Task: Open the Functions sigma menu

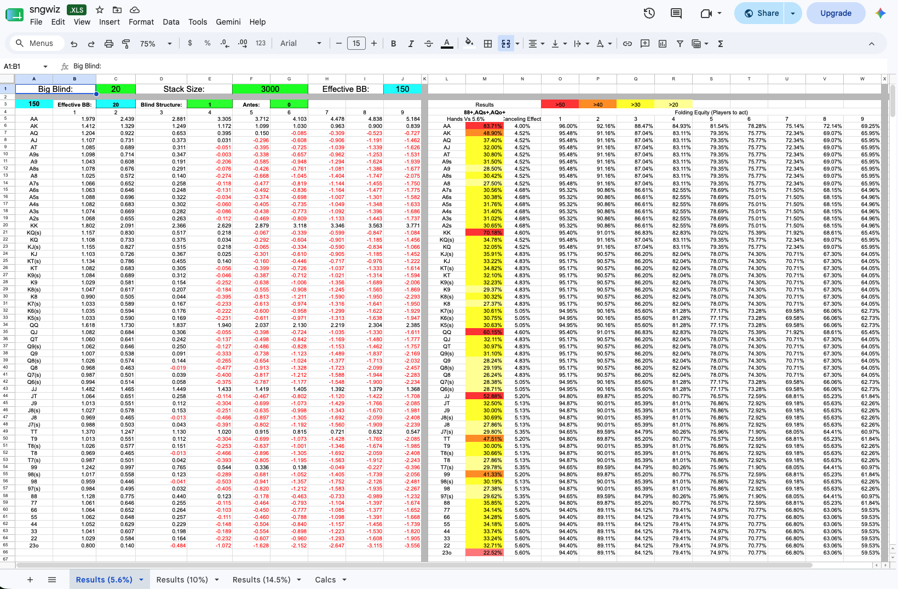Action: pyautogui.click(x=721, y=44)
